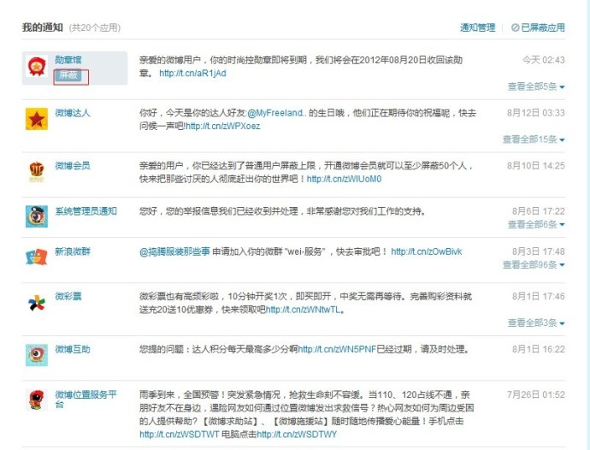This screenshot has height=450, width=590.
Task: Click the 8月1日 16:22 timestamp
Action: (539, 349)
